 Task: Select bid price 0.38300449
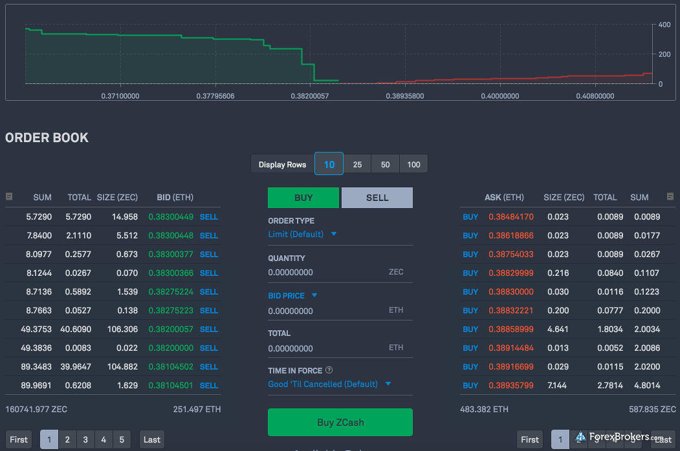171,216
